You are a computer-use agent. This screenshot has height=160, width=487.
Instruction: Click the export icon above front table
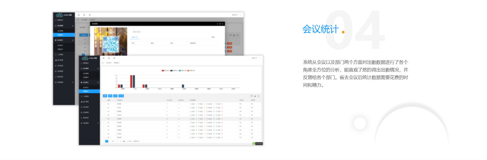click(255, 96)
